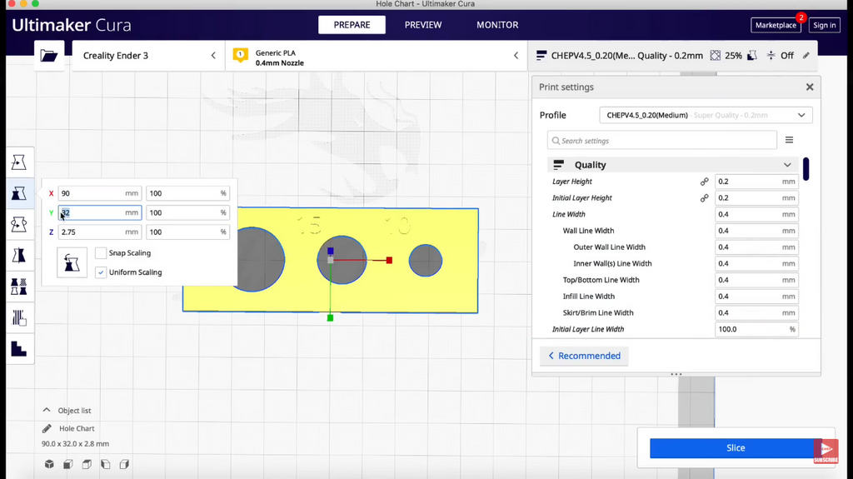Click the pencil icon beside Hole Chart
Screen dimensions: 853x479
tap(47, 428)
